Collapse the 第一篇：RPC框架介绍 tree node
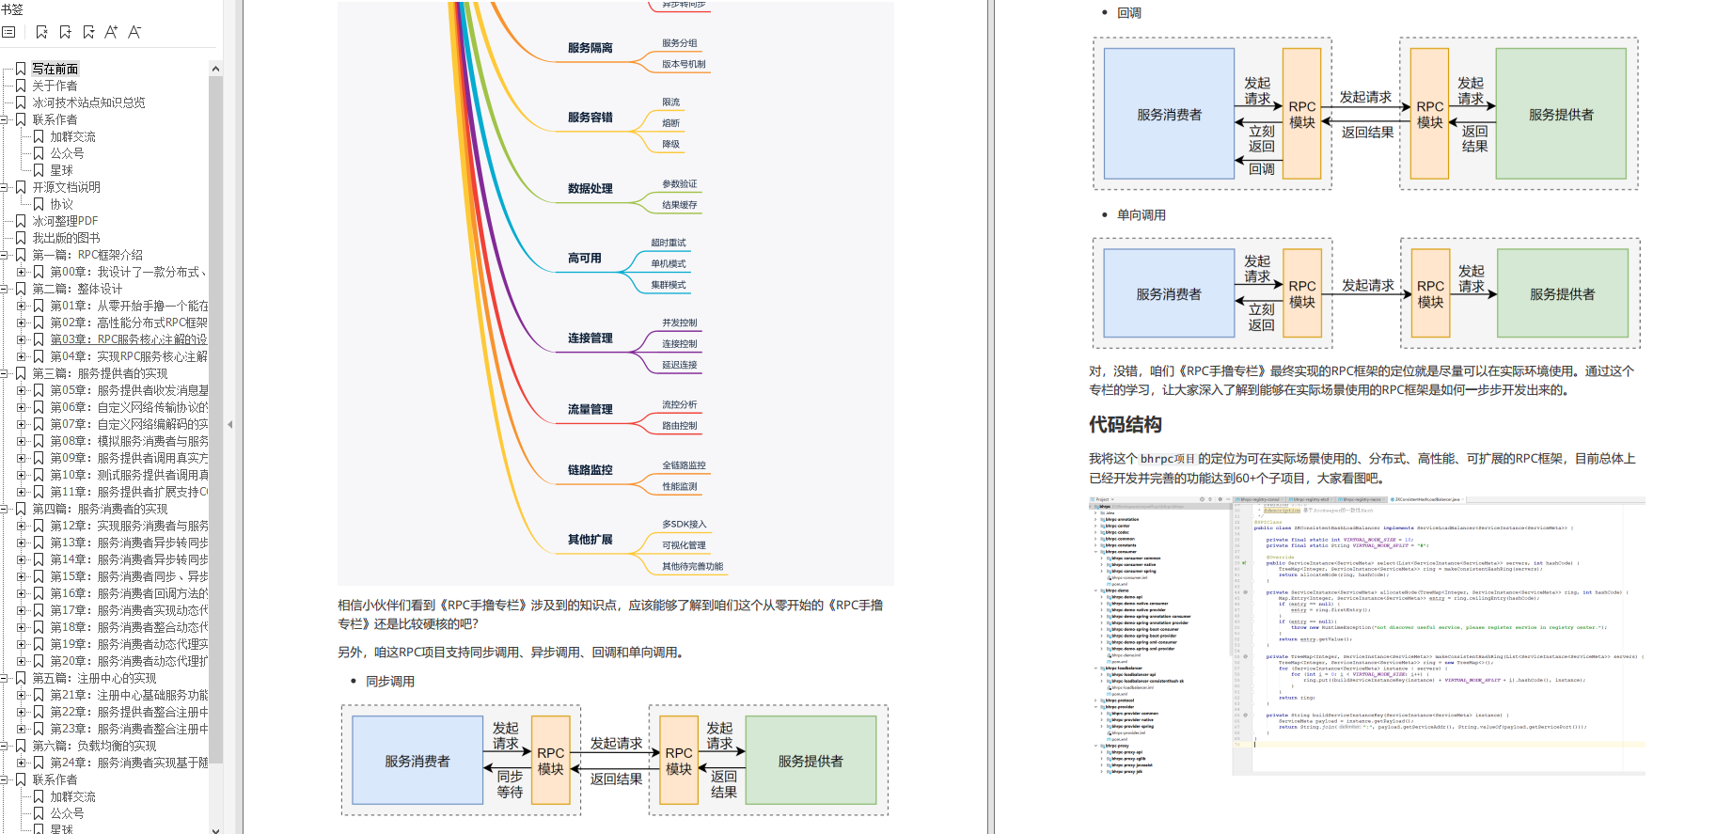 pos(5,255)
